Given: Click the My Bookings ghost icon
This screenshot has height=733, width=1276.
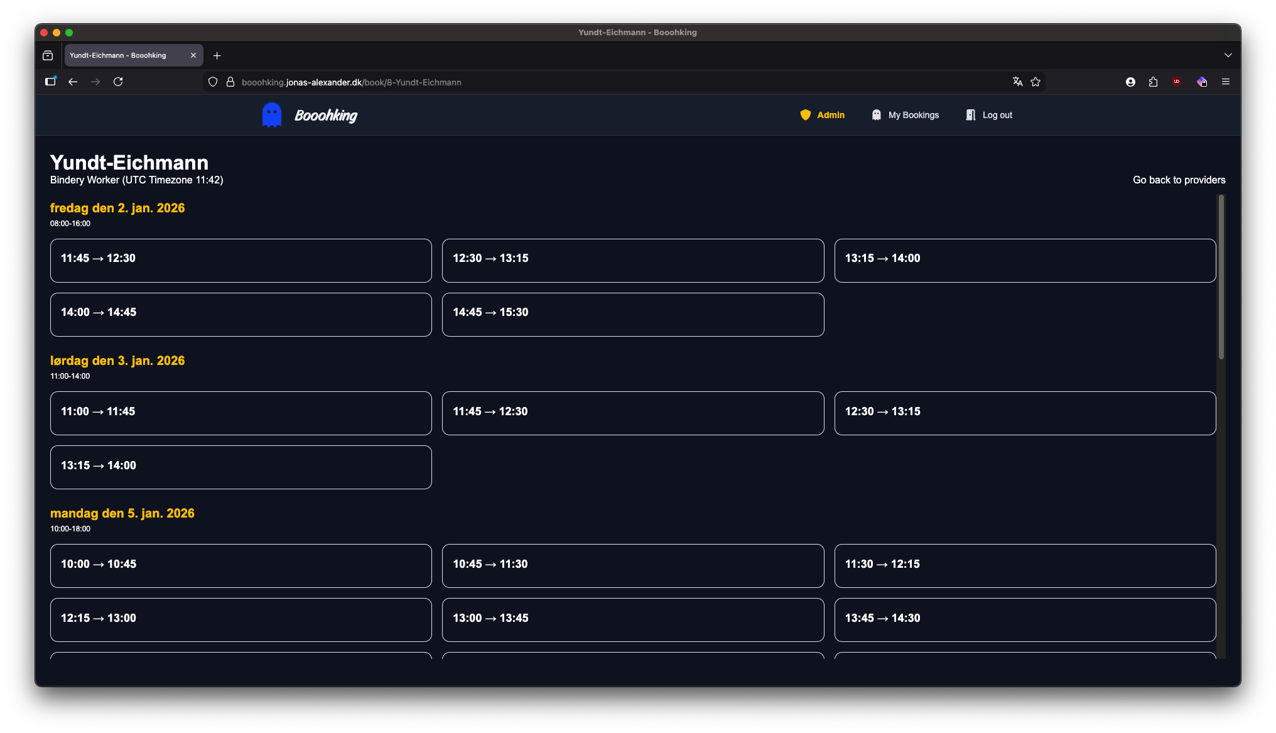Looking at the screenshot, I should 876,115.
